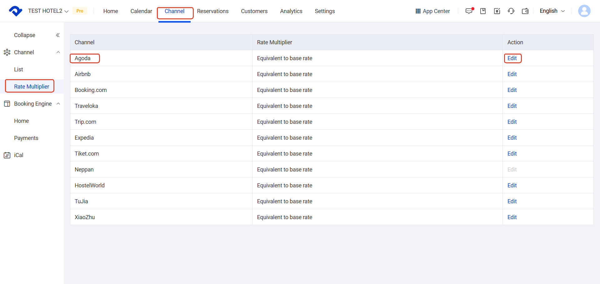Switch to the Calendar tab
This screenshot has height=284, width=600.
click(141, 11)
